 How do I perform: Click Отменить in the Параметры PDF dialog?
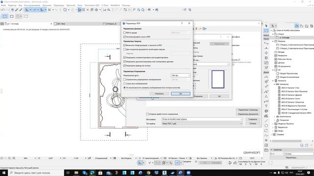click(x=159, y=93)
